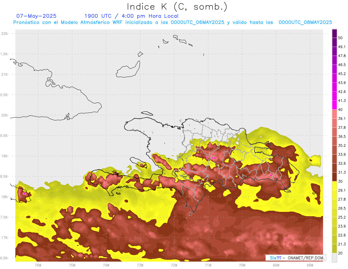Viewport: 348px width, 269px height.
Task: Click the 'SisTT – ONAMET/REP.DOM.' credit label
Action: [296, 258]
